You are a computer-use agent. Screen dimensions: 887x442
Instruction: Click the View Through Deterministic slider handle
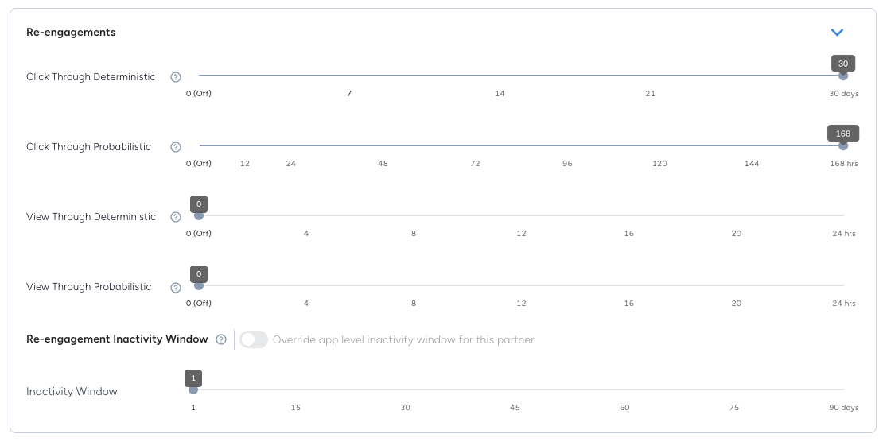click(199, 215)
